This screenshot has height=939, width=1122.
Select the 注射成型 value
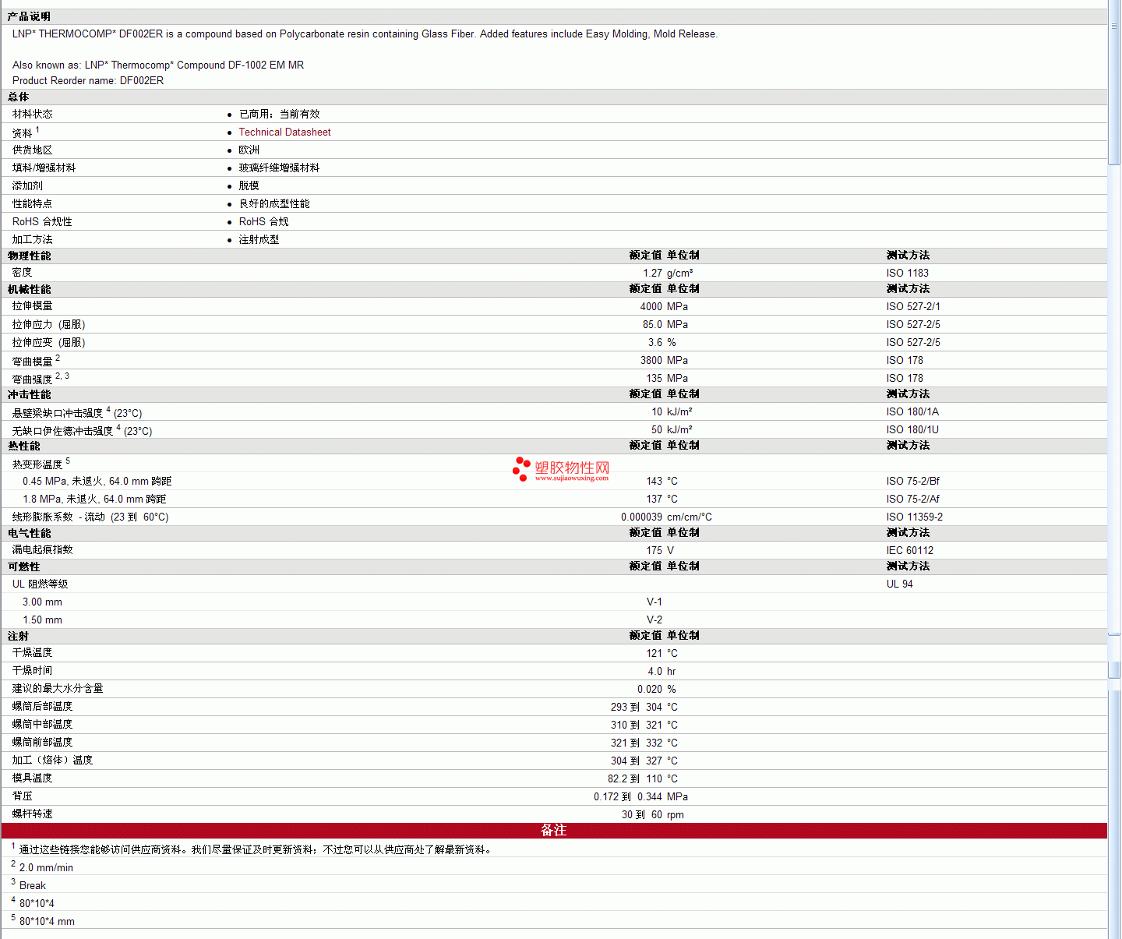[x=259, y=240]
